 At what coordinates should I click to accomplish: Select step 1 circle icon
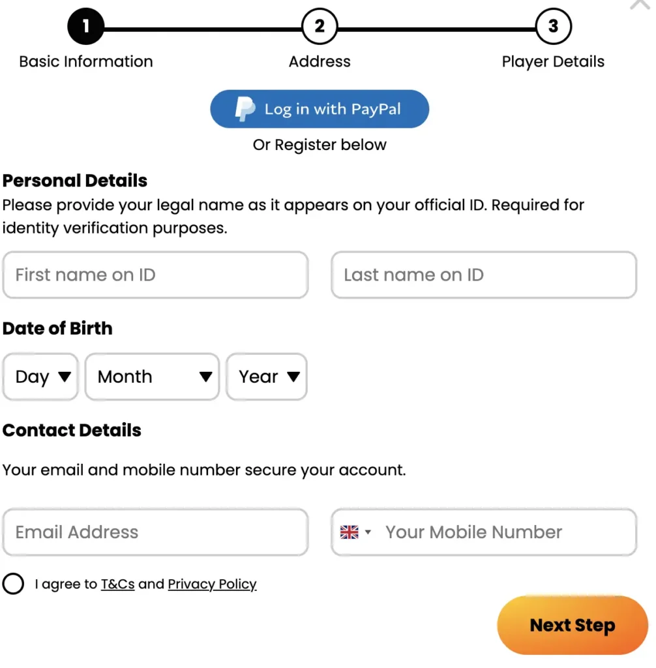pyautogui.click(x=85, y=27)
